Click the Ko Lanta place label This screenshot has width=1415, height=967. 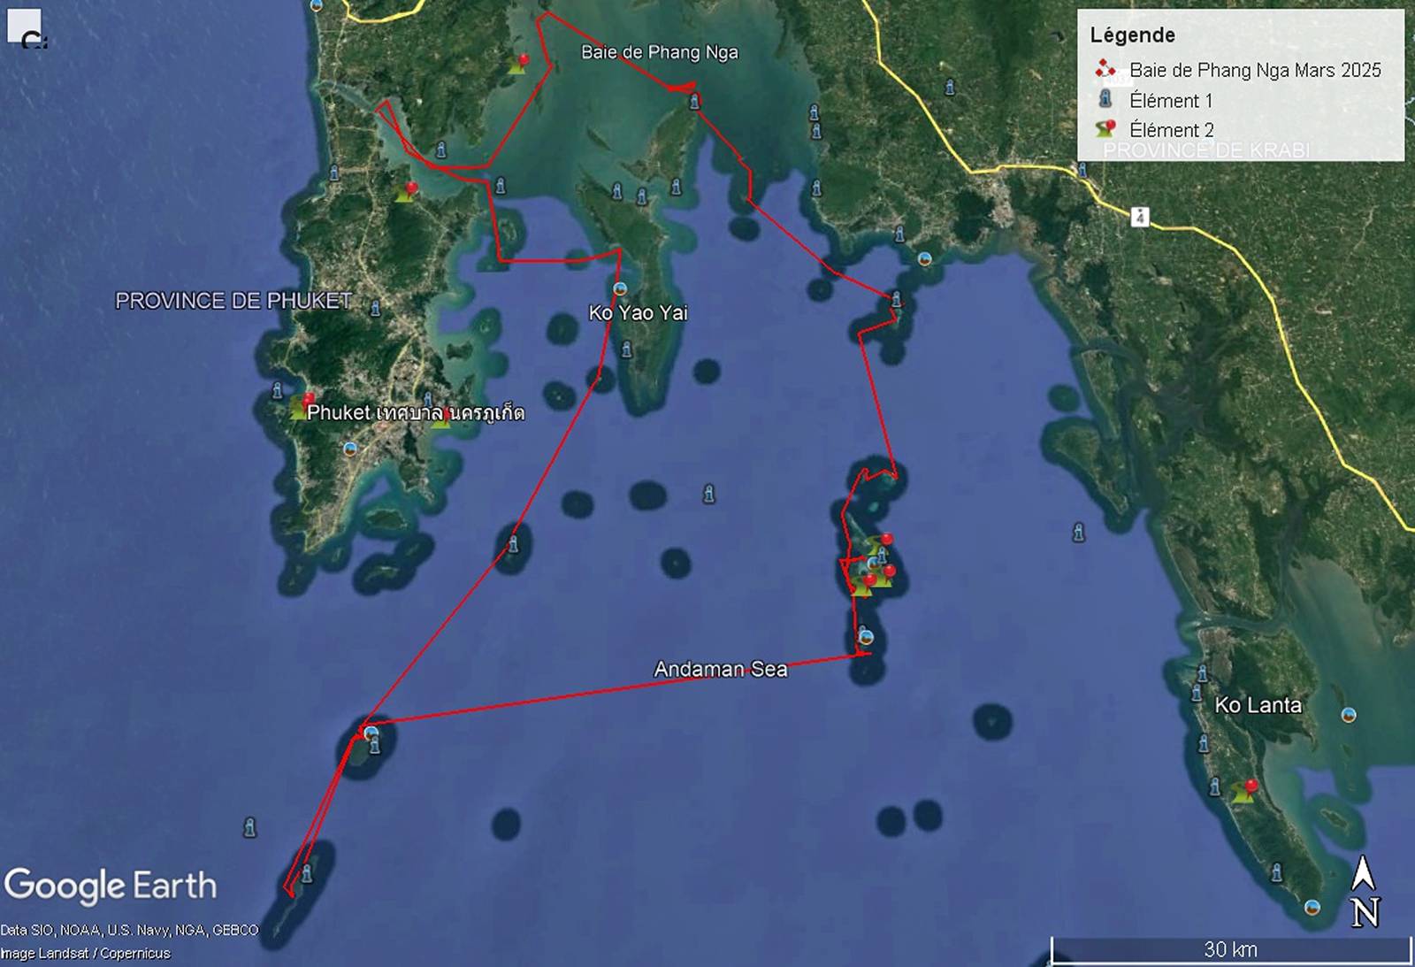point(1258,705)
